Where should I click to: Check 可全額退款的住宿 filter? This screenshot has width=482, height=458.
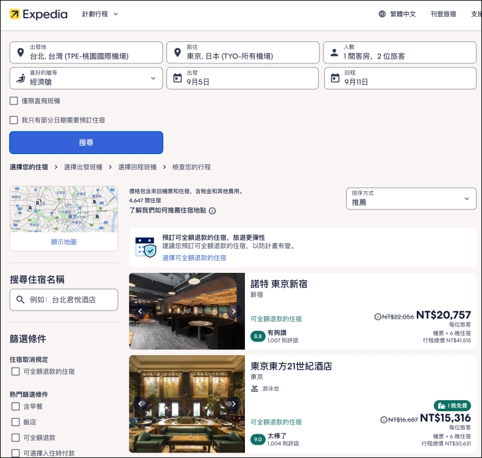pos(15,372)
